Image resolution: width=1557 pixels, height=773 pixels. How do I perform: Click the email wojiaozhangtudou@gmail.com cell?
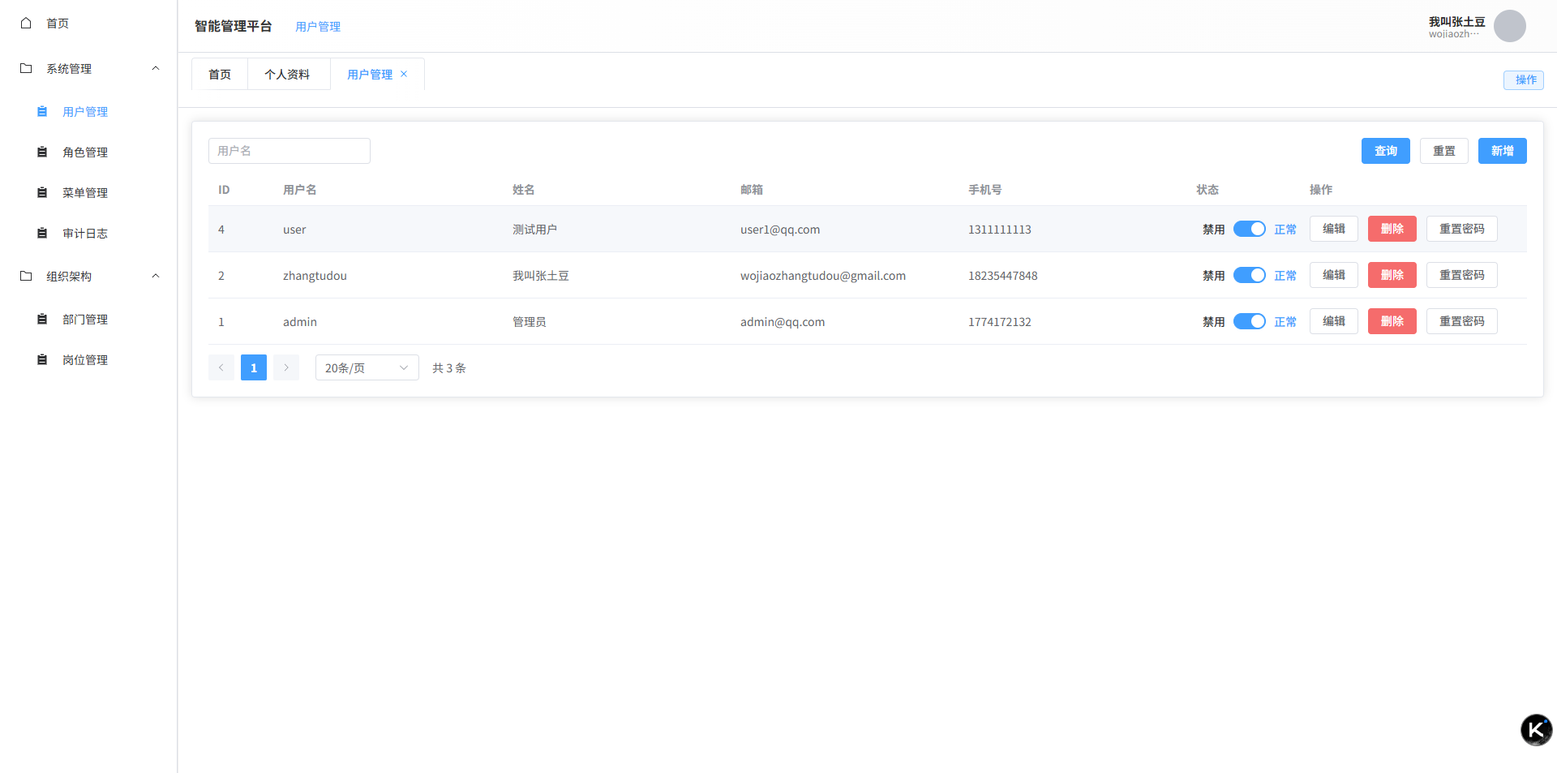pyautogui.click(x=823, y=276)
